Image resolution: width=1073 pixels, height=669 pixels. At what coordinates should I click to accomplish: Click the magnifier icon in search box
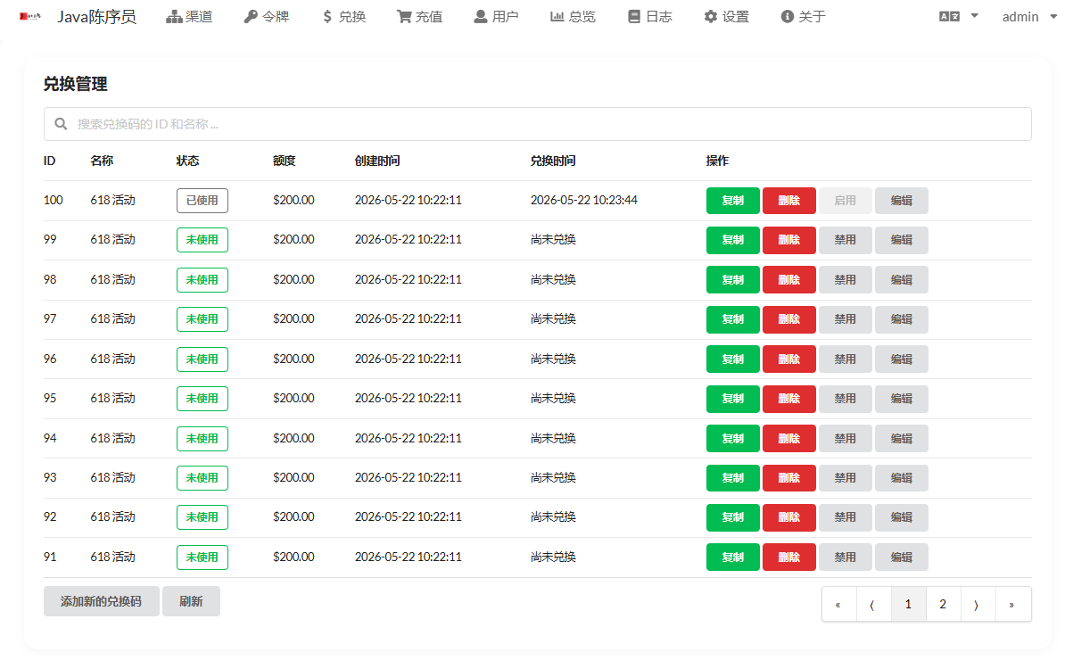(x=61, y=124)
